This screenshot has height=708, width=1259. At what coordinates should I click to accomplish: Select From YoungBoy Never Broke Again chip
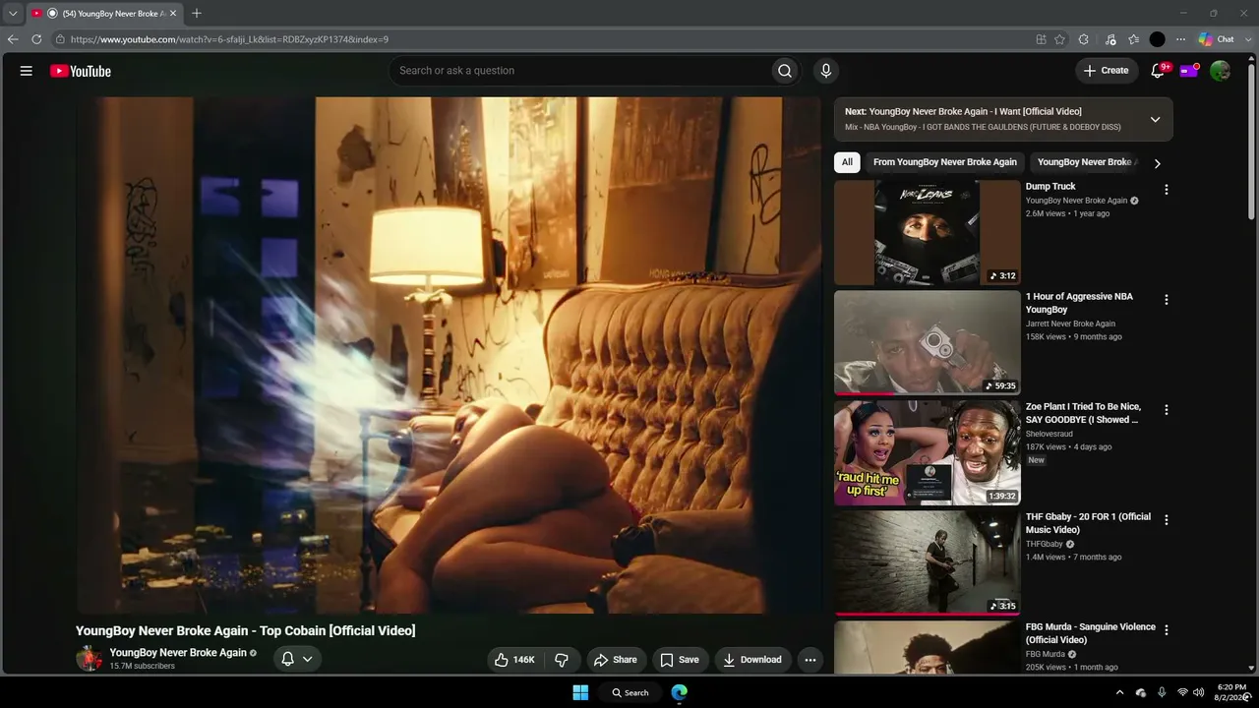pos(945,162)
